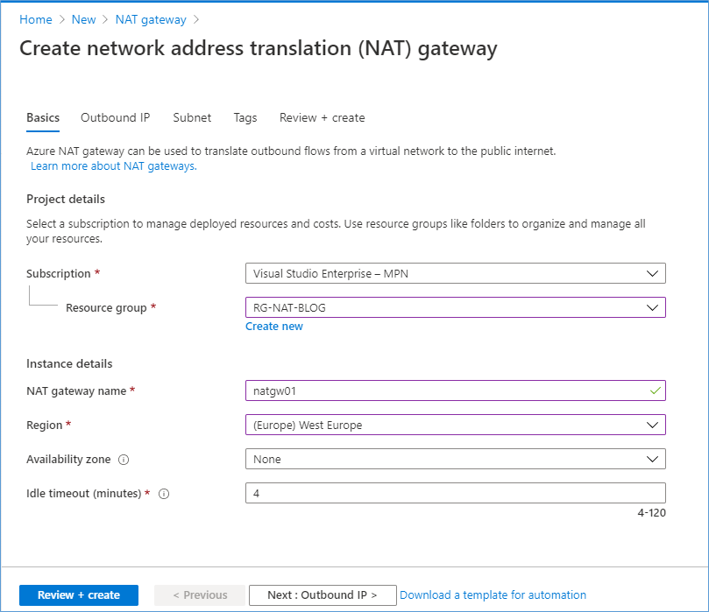Click the Previous button

tap(200, 594)
